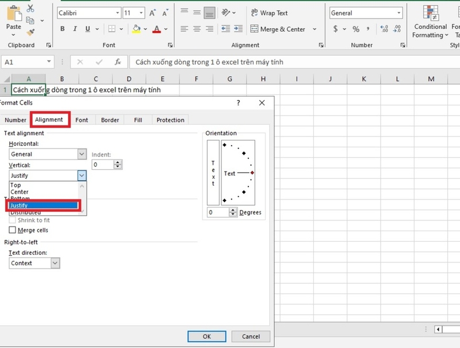
Task: Toggle Wrap Text in ribbon
Action: click(x=269, y=13)
